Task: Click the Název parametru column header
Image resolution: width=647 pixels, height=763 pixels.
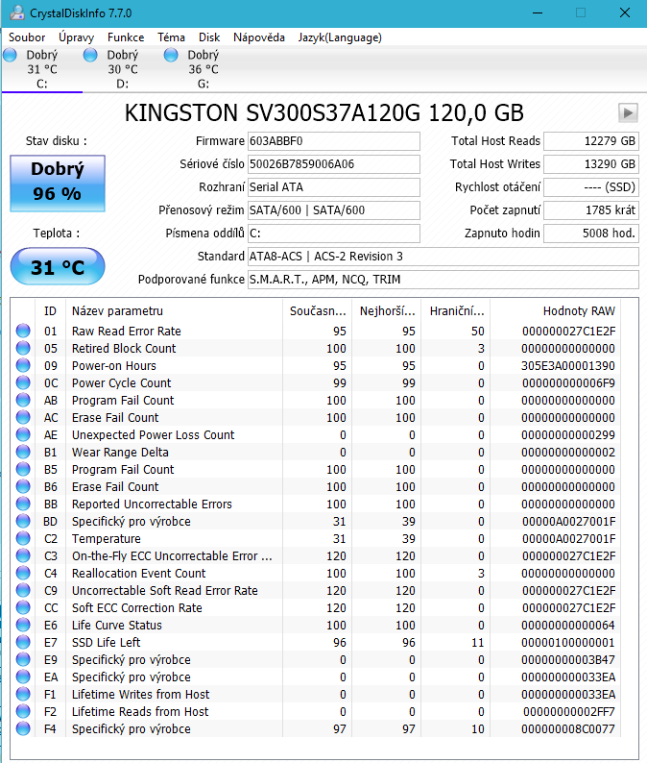Action: click(x=174, y=311)
